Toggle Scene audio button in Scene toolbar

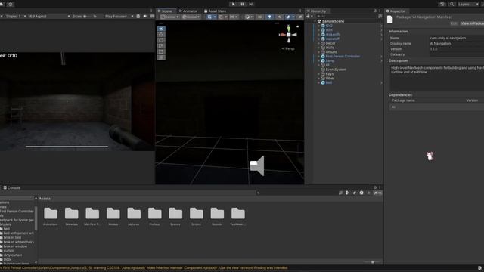pos(279,17)
